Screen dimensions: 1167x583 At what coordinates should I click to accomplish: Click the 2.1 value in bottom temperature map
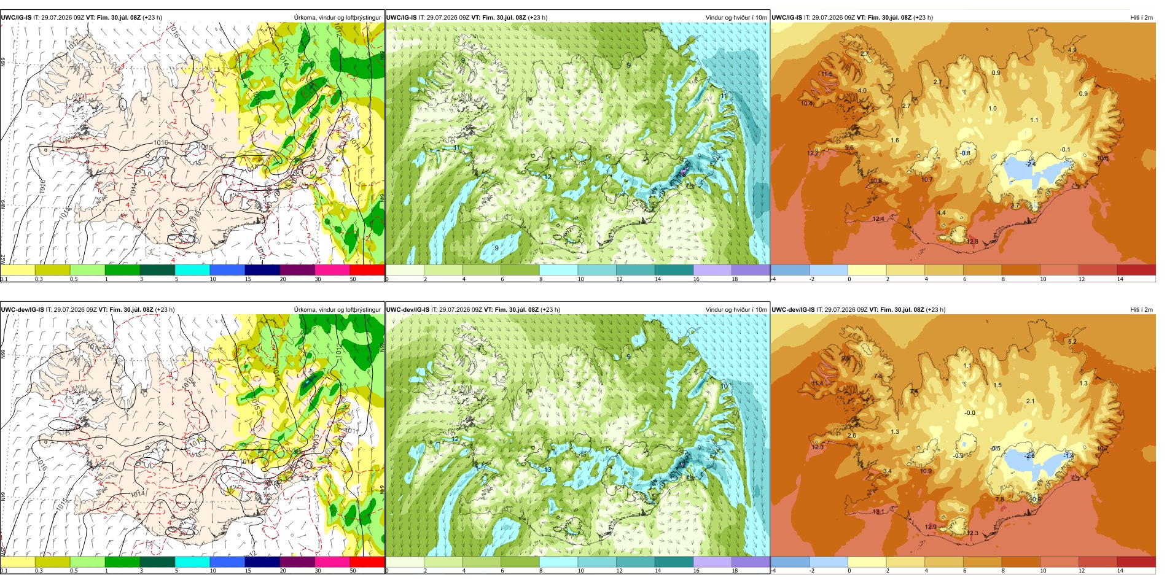click(x=1030, y=401)
